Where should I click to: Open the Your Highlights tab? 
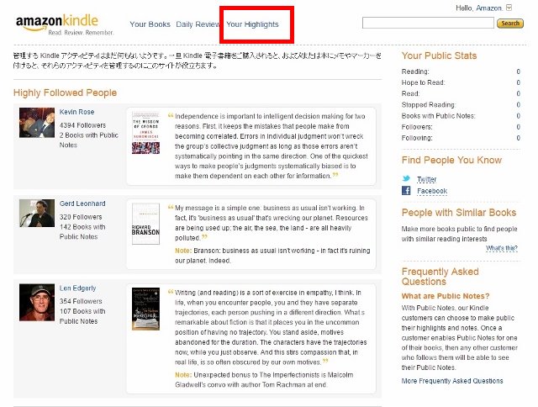[252, 24]
